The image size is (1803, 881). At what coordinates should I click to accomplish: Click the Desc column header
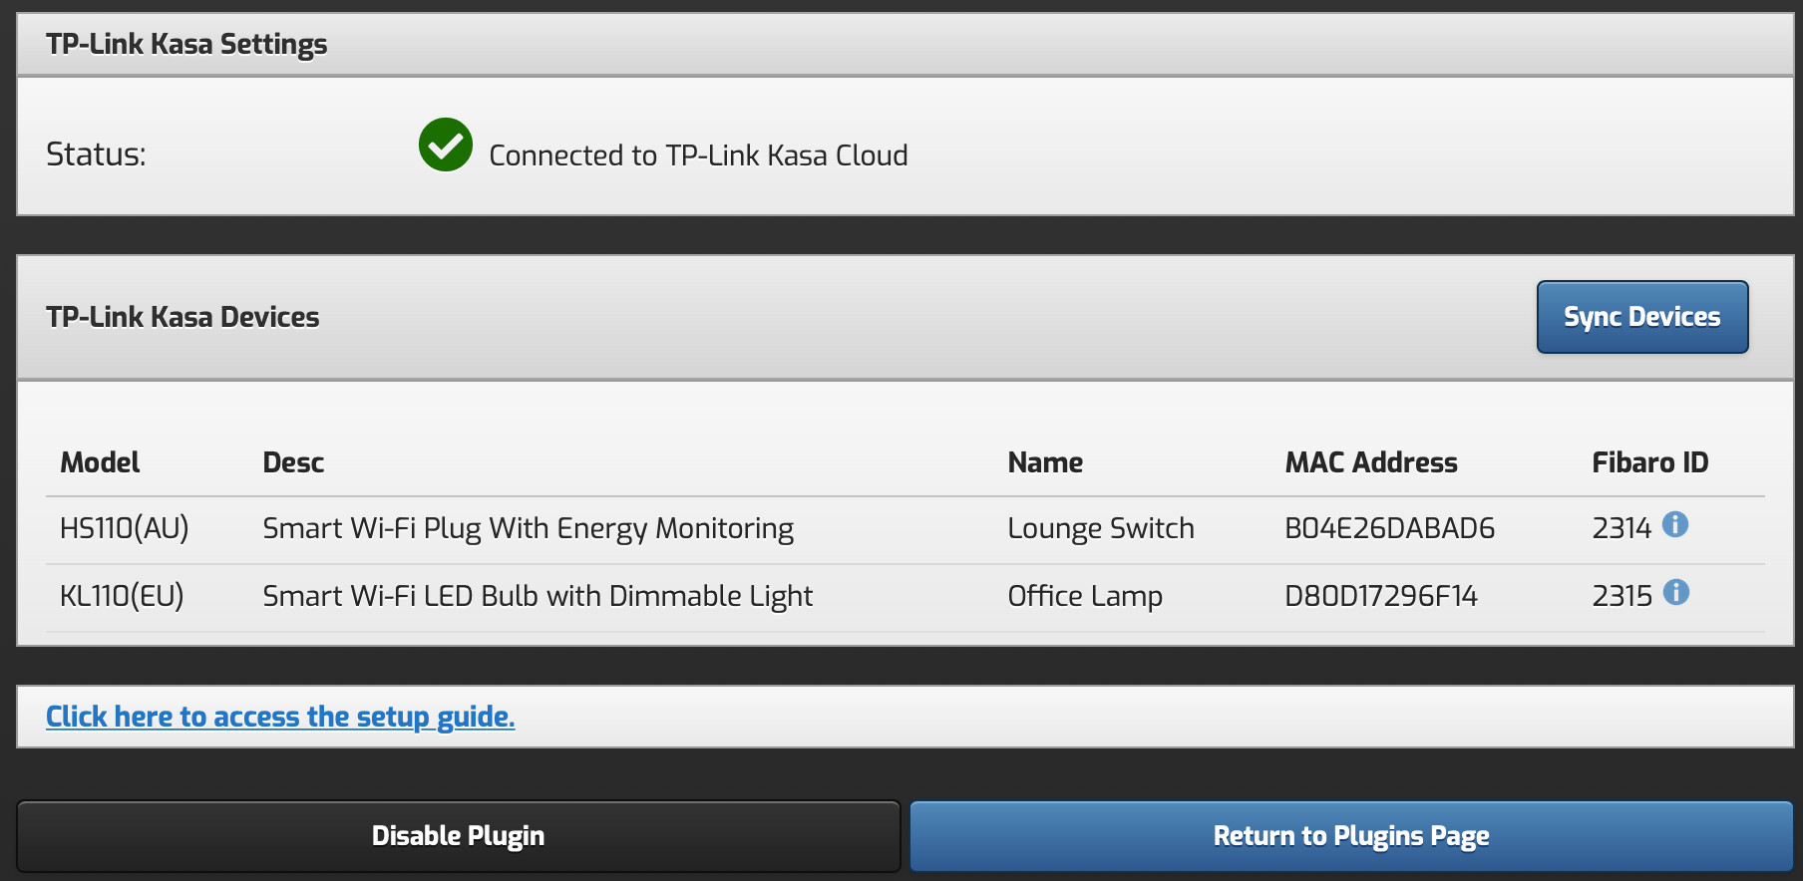(293, 462)
